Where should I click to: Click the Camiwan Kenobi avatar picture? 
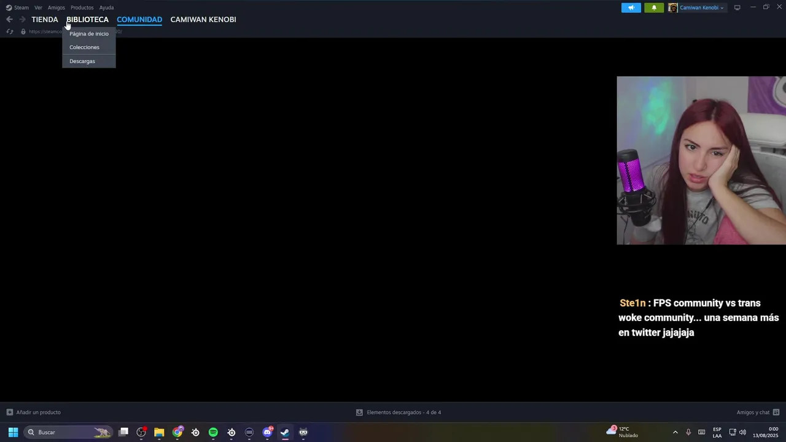coord(673,7)
